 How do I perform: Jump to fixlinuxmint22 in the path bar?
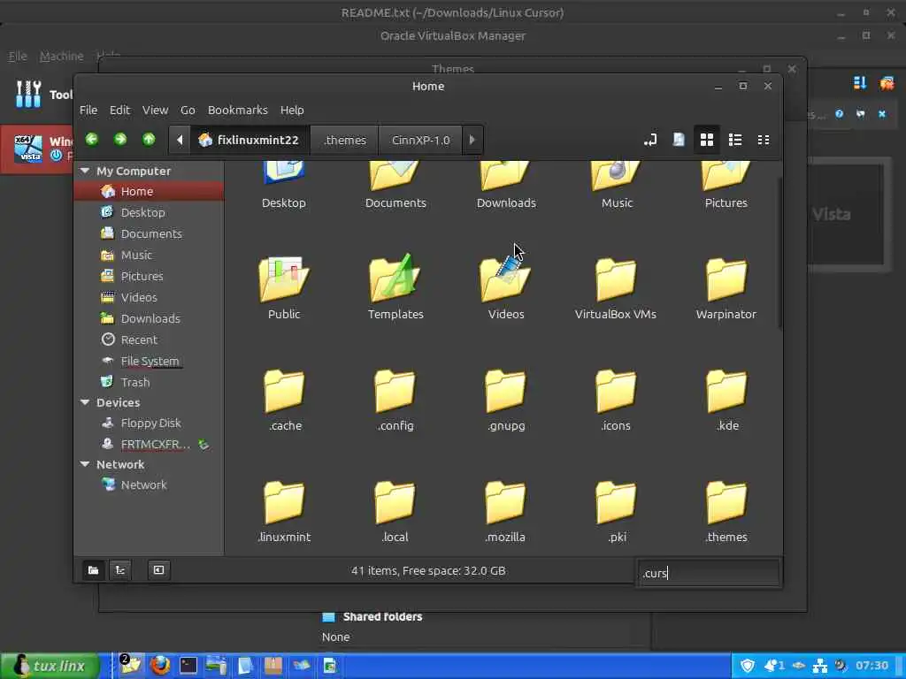point(250,140)
